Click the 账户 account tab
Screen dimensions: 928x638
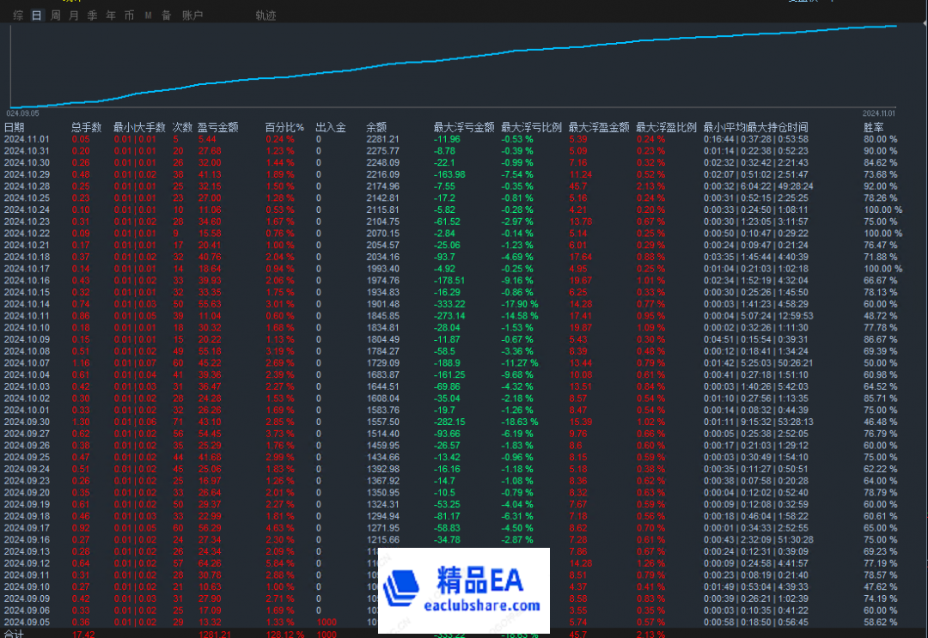[x=192, y=15]
